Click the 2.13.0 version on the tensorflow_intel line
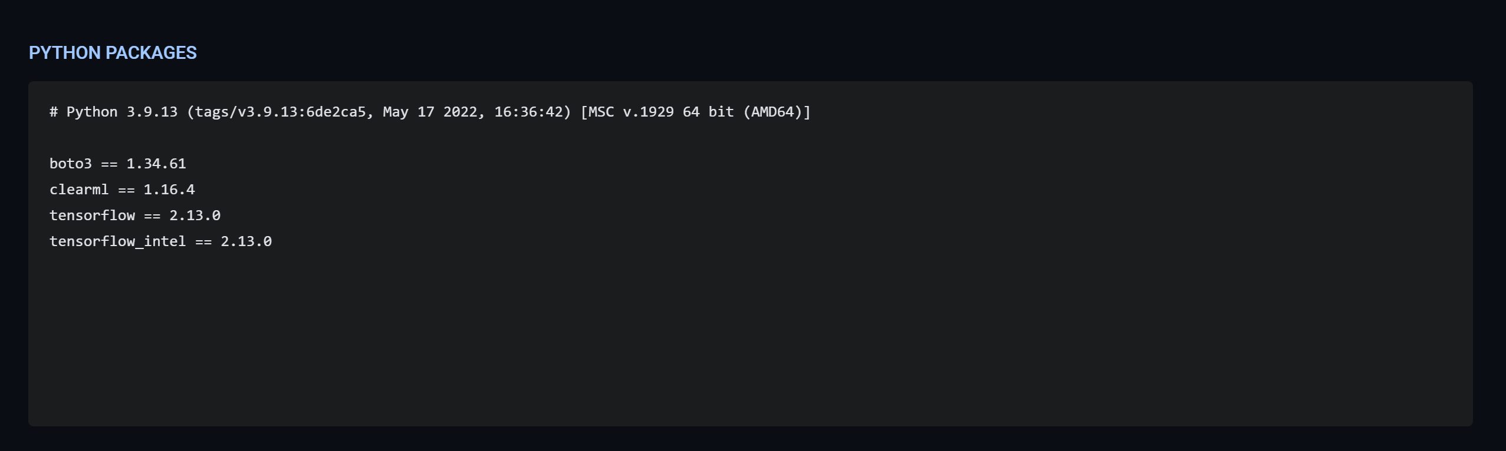The width and height of the screenshot is (1506, 451). [246, 241]
